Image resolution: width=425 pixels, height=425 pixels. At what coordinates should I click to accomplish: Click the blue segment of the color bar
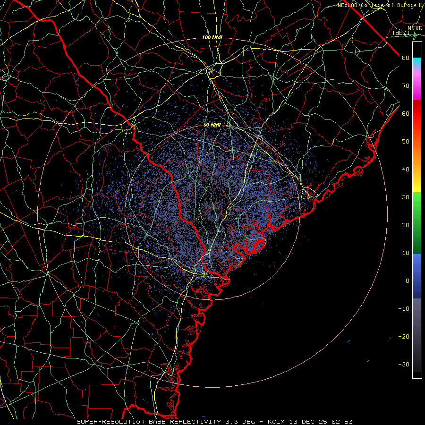pyautogui.click(x=417, y=276)
